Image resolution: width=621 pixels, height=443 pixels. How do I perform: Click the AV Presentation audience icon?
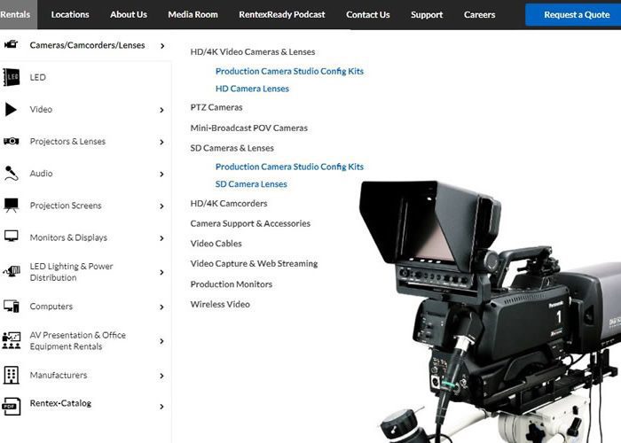[x=11, y=340]
